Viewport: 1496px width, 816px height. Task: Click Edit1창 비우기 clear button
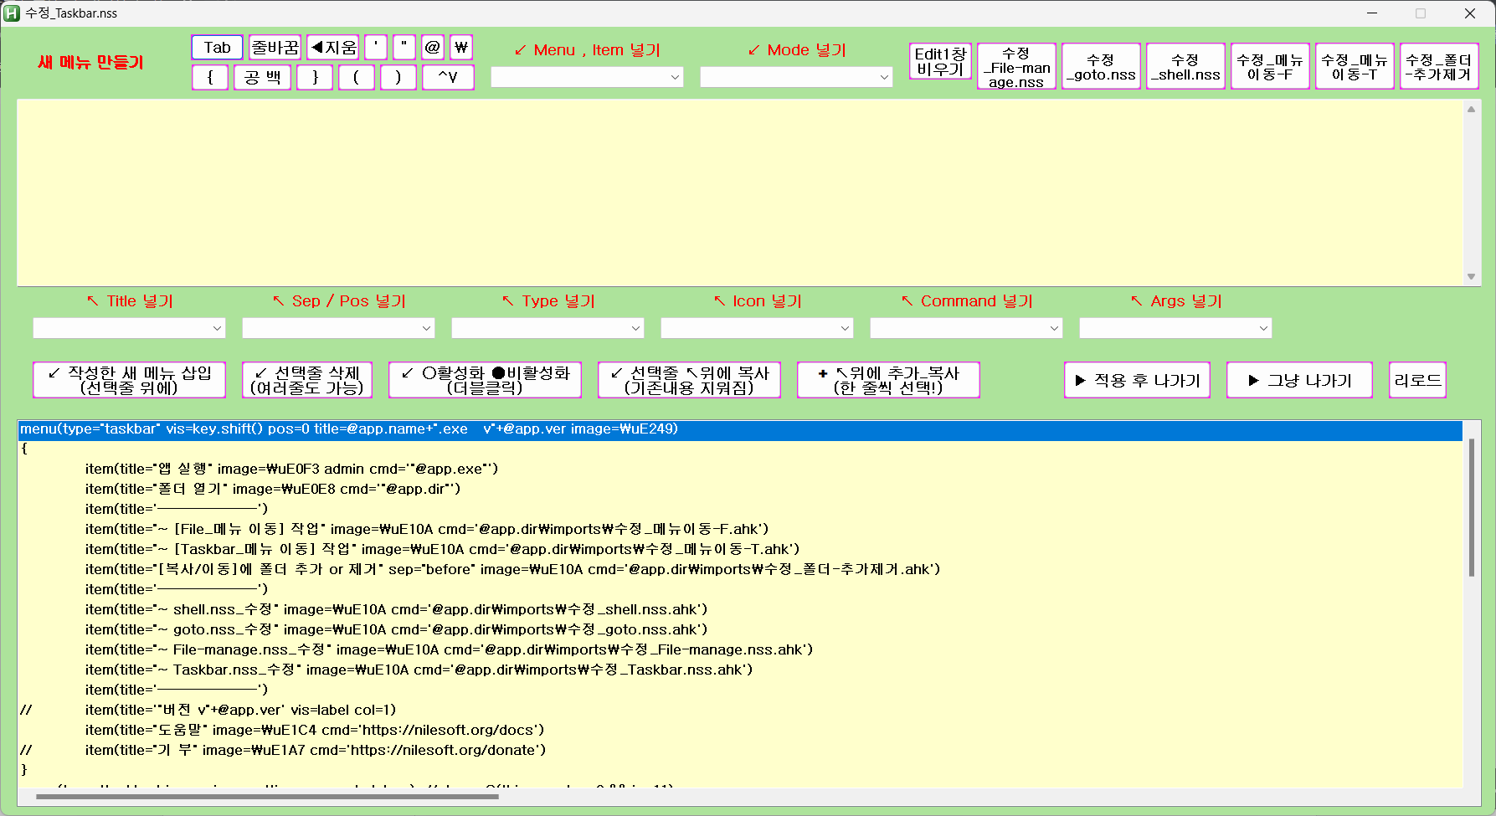941,62
